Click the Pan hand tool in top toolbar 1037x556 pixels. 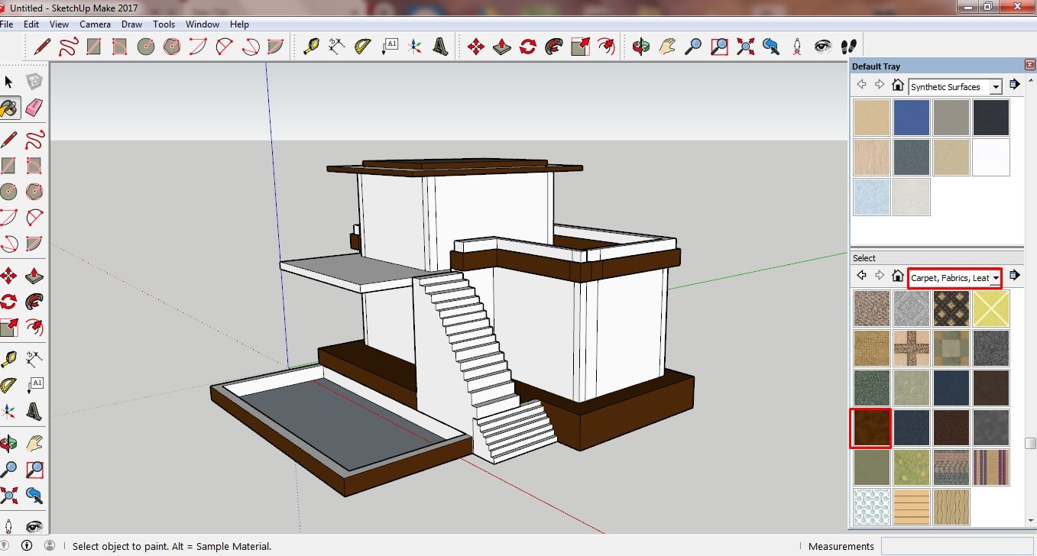tap(667, 47)
